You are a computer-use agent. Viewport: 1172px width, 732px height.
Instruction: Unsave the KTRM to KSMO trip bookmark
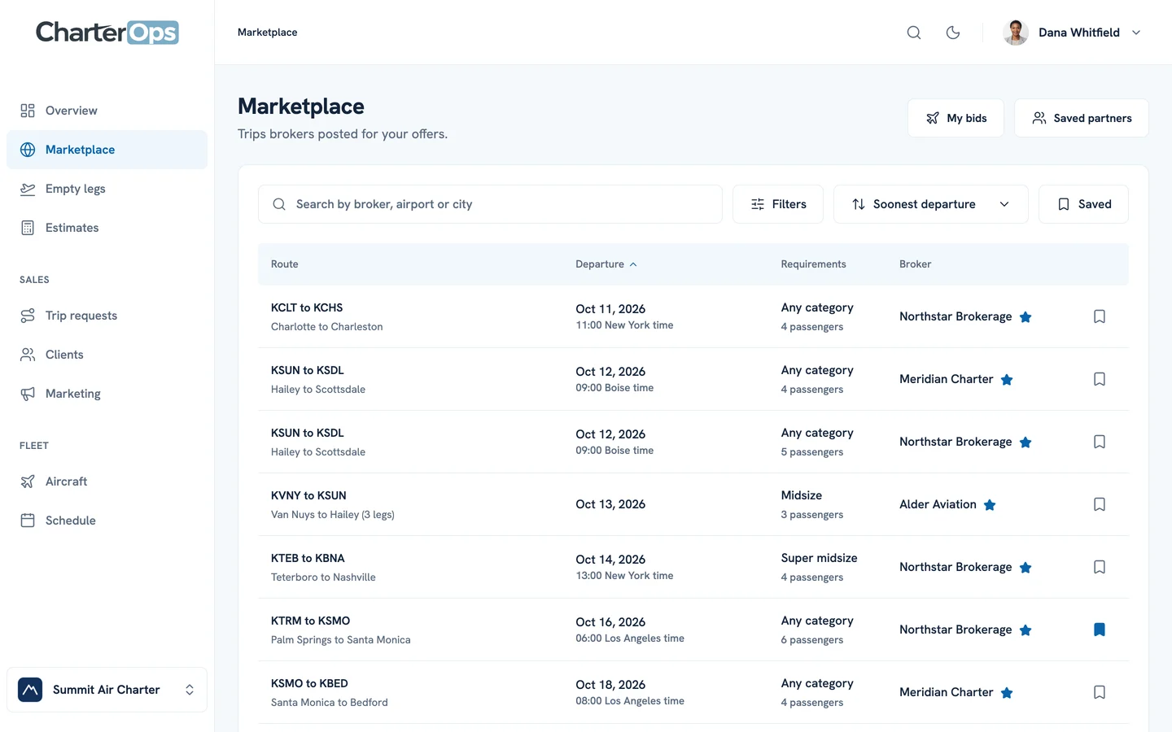(x=1100, y=630)
